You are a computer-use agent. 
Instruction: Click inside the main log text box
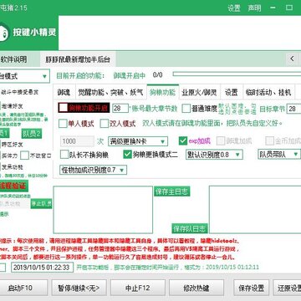coord(103,210)
